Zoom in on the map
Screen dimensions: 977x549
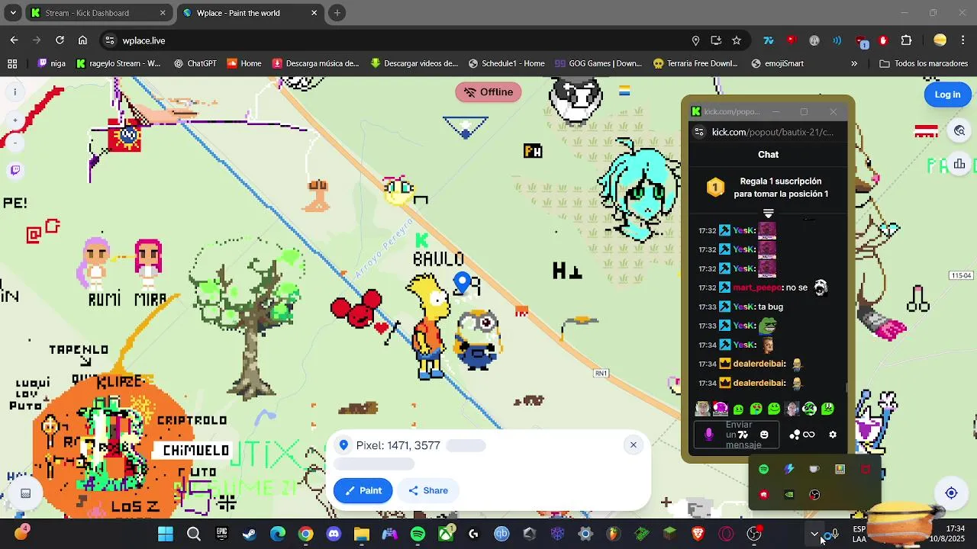[x=15, y=120]
